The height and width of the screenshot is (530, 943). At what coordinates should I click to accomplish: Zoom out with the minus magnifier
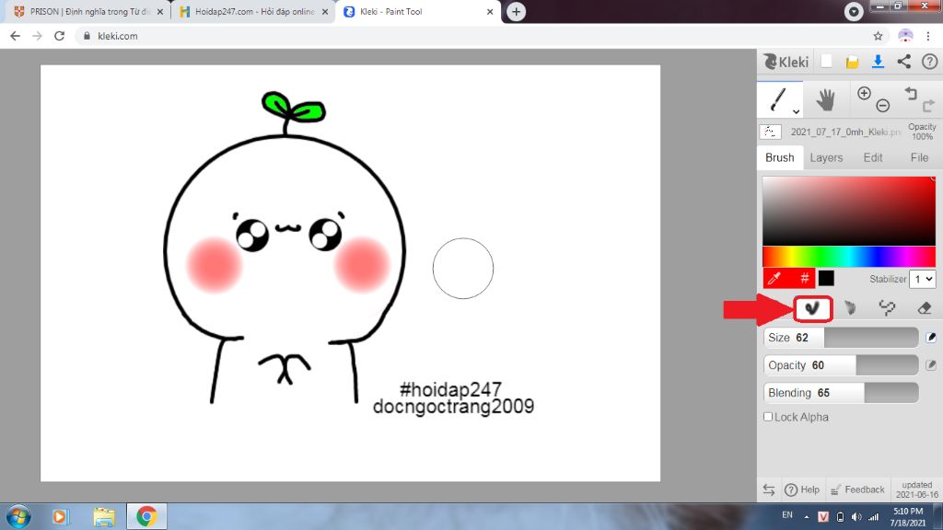(883, 106)
